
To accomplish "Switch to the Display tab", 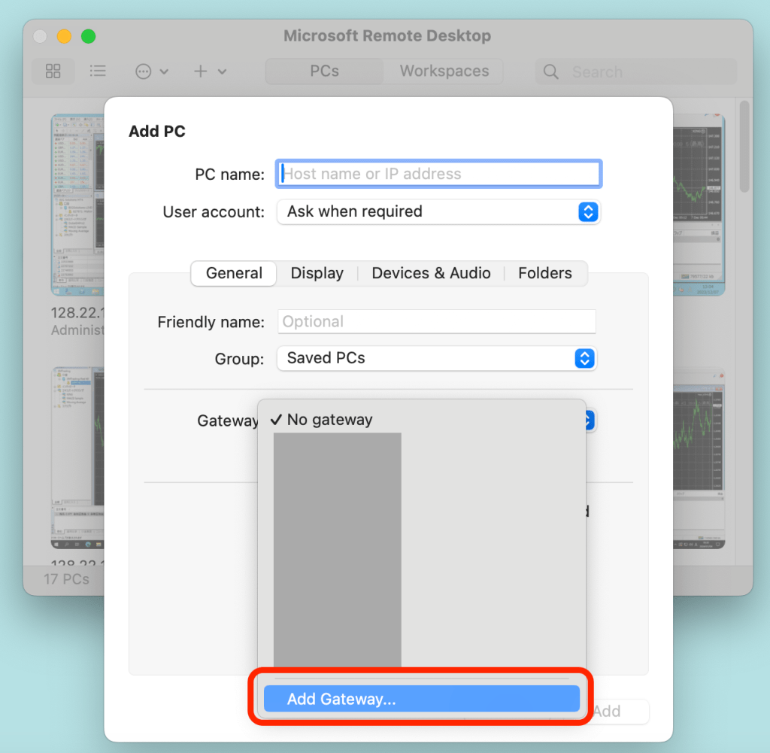I will 317,273.
